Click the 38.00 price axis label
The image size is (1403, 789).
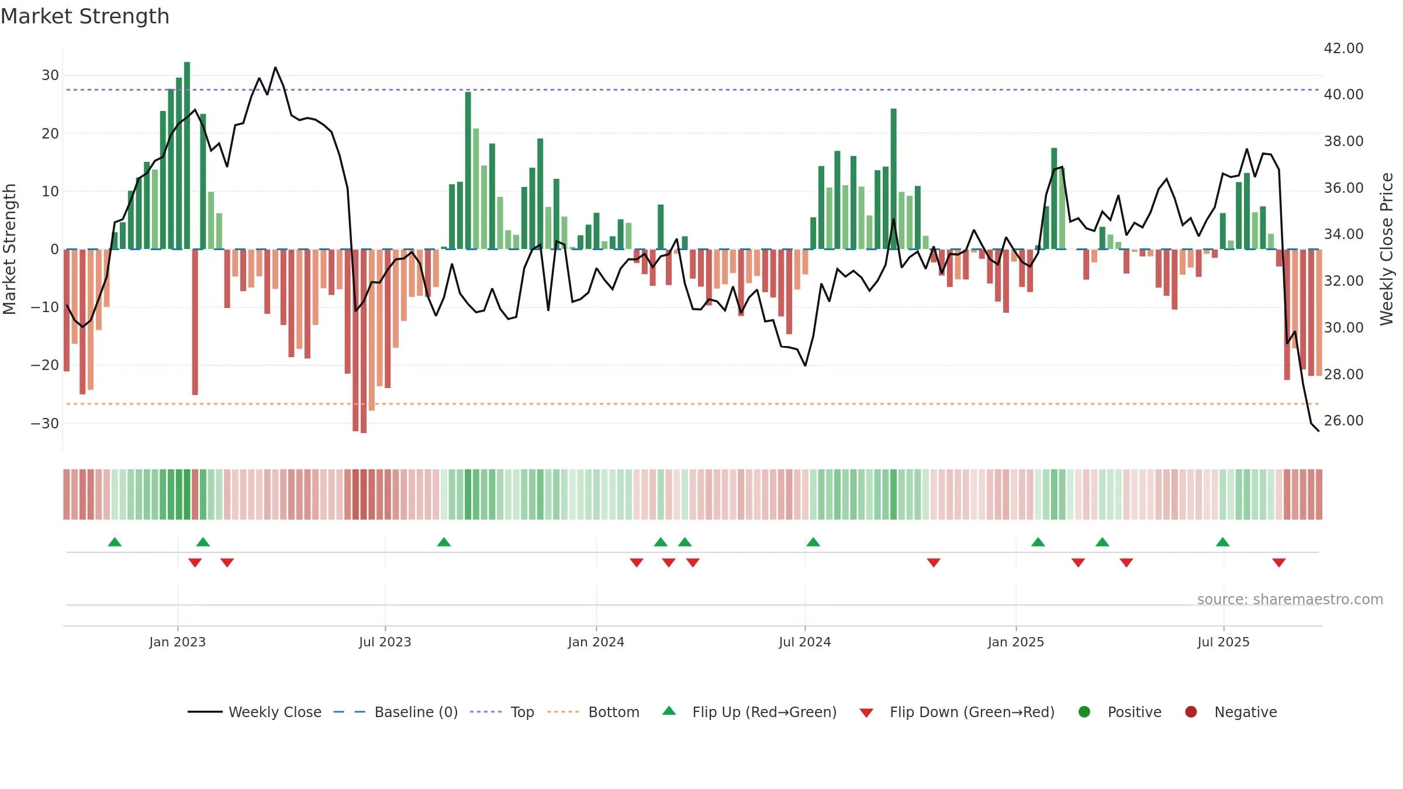(x=1343, y=141)
